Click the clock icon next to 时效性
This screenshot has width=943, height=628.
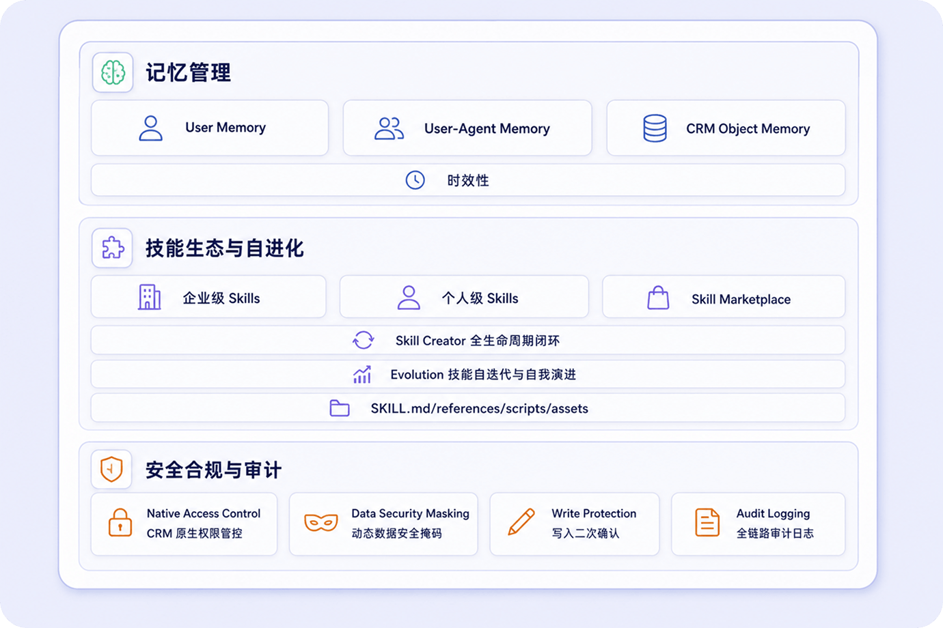[415, 180]
